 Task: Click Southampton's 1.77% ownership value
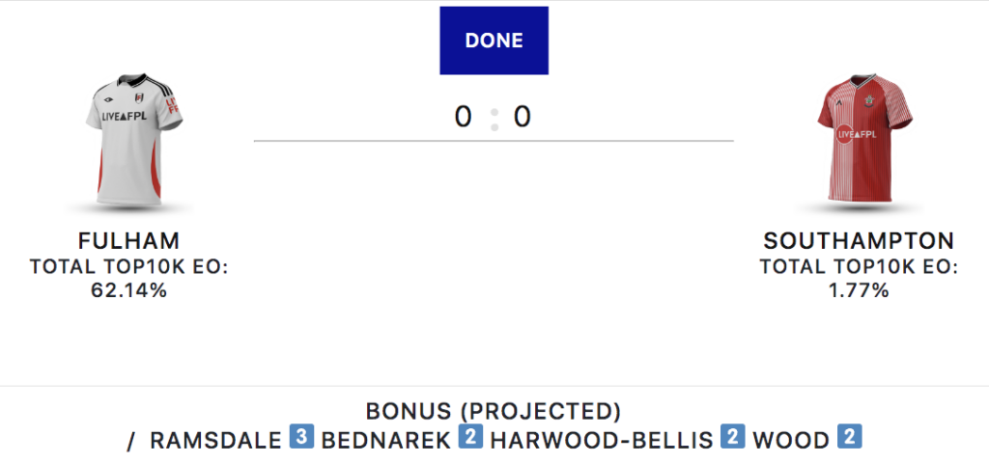859,289
